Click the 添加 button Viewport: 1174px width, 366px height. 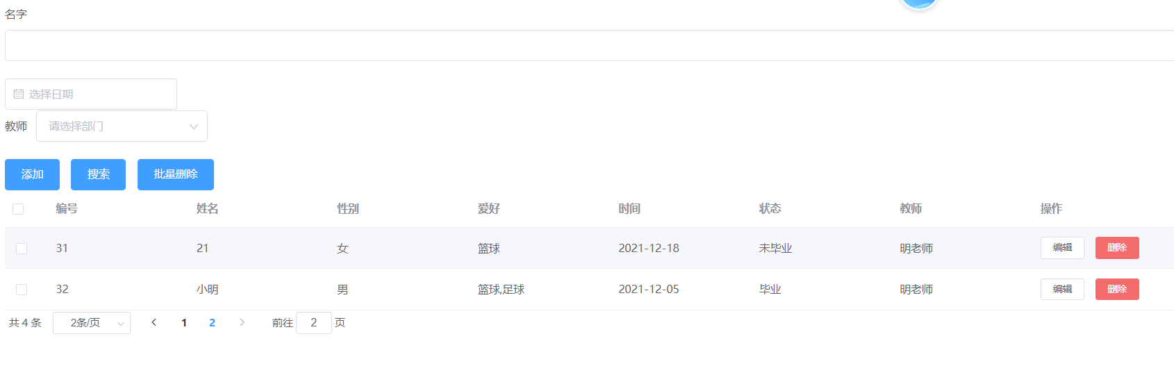coord(32,174)
